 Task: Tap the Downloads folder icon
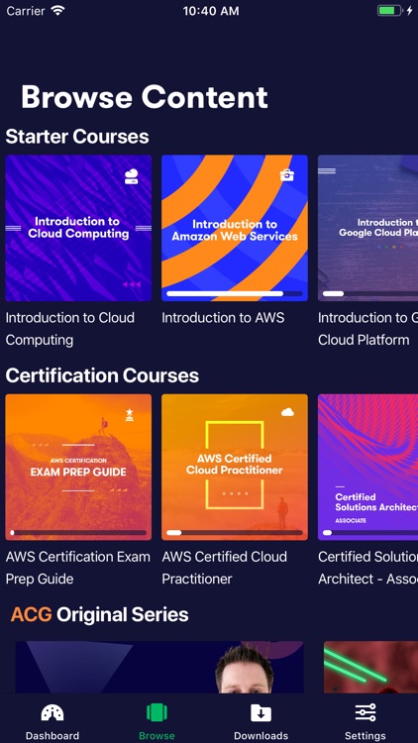(x=261, y=712)
